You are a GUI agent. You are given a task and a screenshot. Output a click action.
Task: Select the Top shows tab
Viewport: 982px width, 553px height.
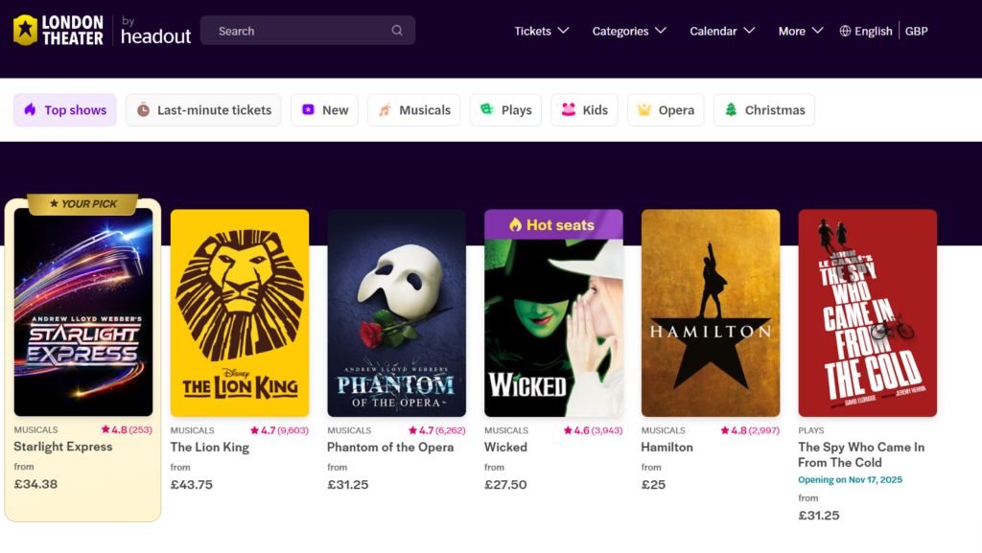65,110
